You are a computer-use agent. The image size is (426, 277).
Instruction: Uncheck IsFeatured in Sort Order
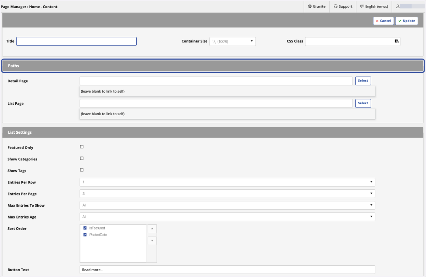point(85,228)
